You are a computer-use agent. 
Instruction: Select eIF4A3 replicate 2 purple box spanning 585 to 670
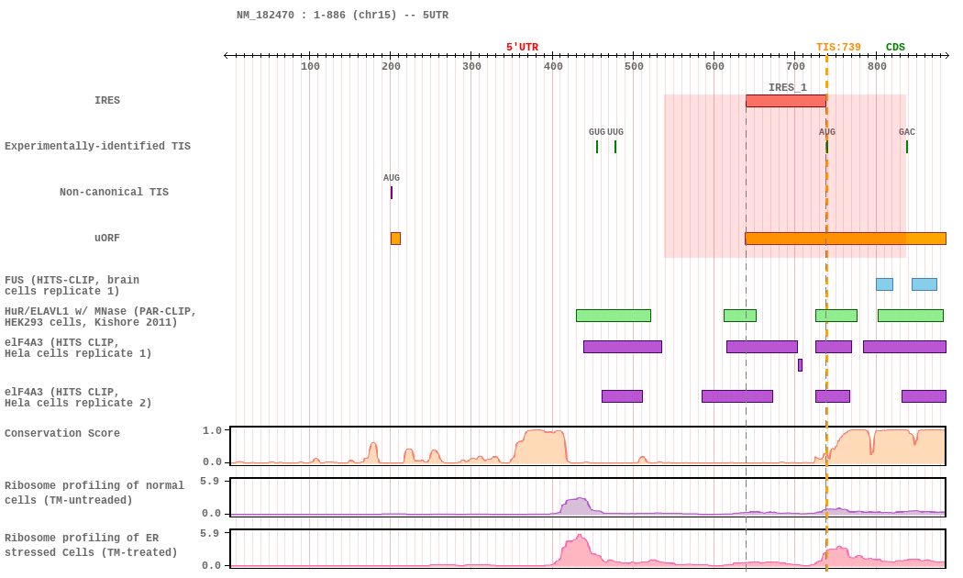tap(737, 396)
